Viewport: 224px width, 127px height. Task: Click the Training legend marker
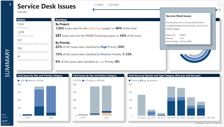click(129, 81)
